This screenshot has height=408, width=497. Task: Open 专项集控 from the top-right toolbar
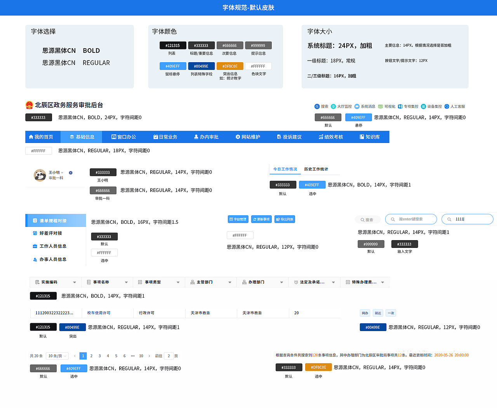point(408,106)
